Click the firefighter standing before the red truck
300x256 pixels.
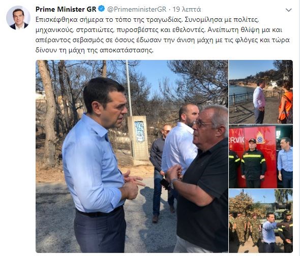[253, 163]
